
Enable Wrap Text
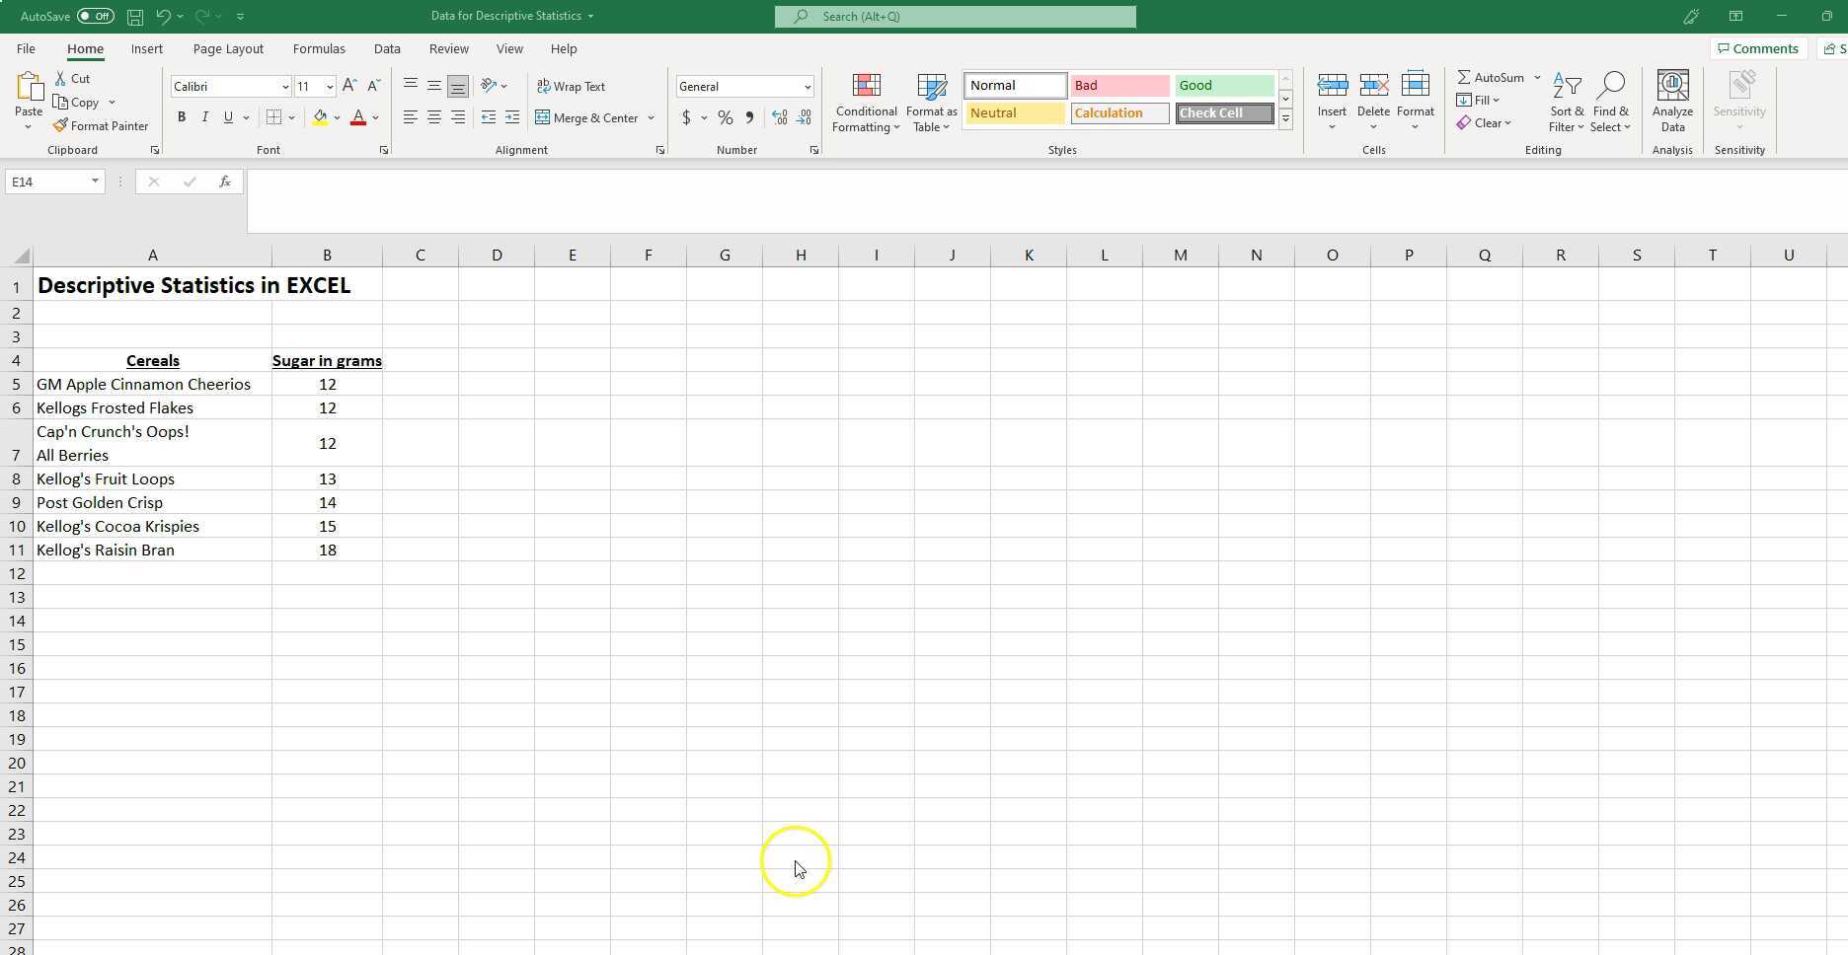(x=572, y=86)
